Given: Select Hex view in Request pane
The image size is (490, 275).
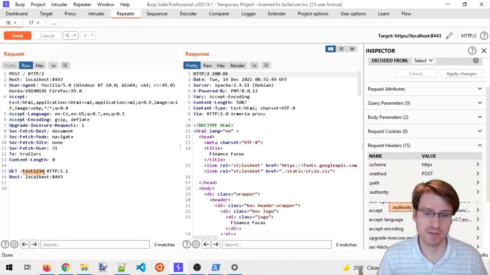Looking at the screenshot, I should pos(39,65).
